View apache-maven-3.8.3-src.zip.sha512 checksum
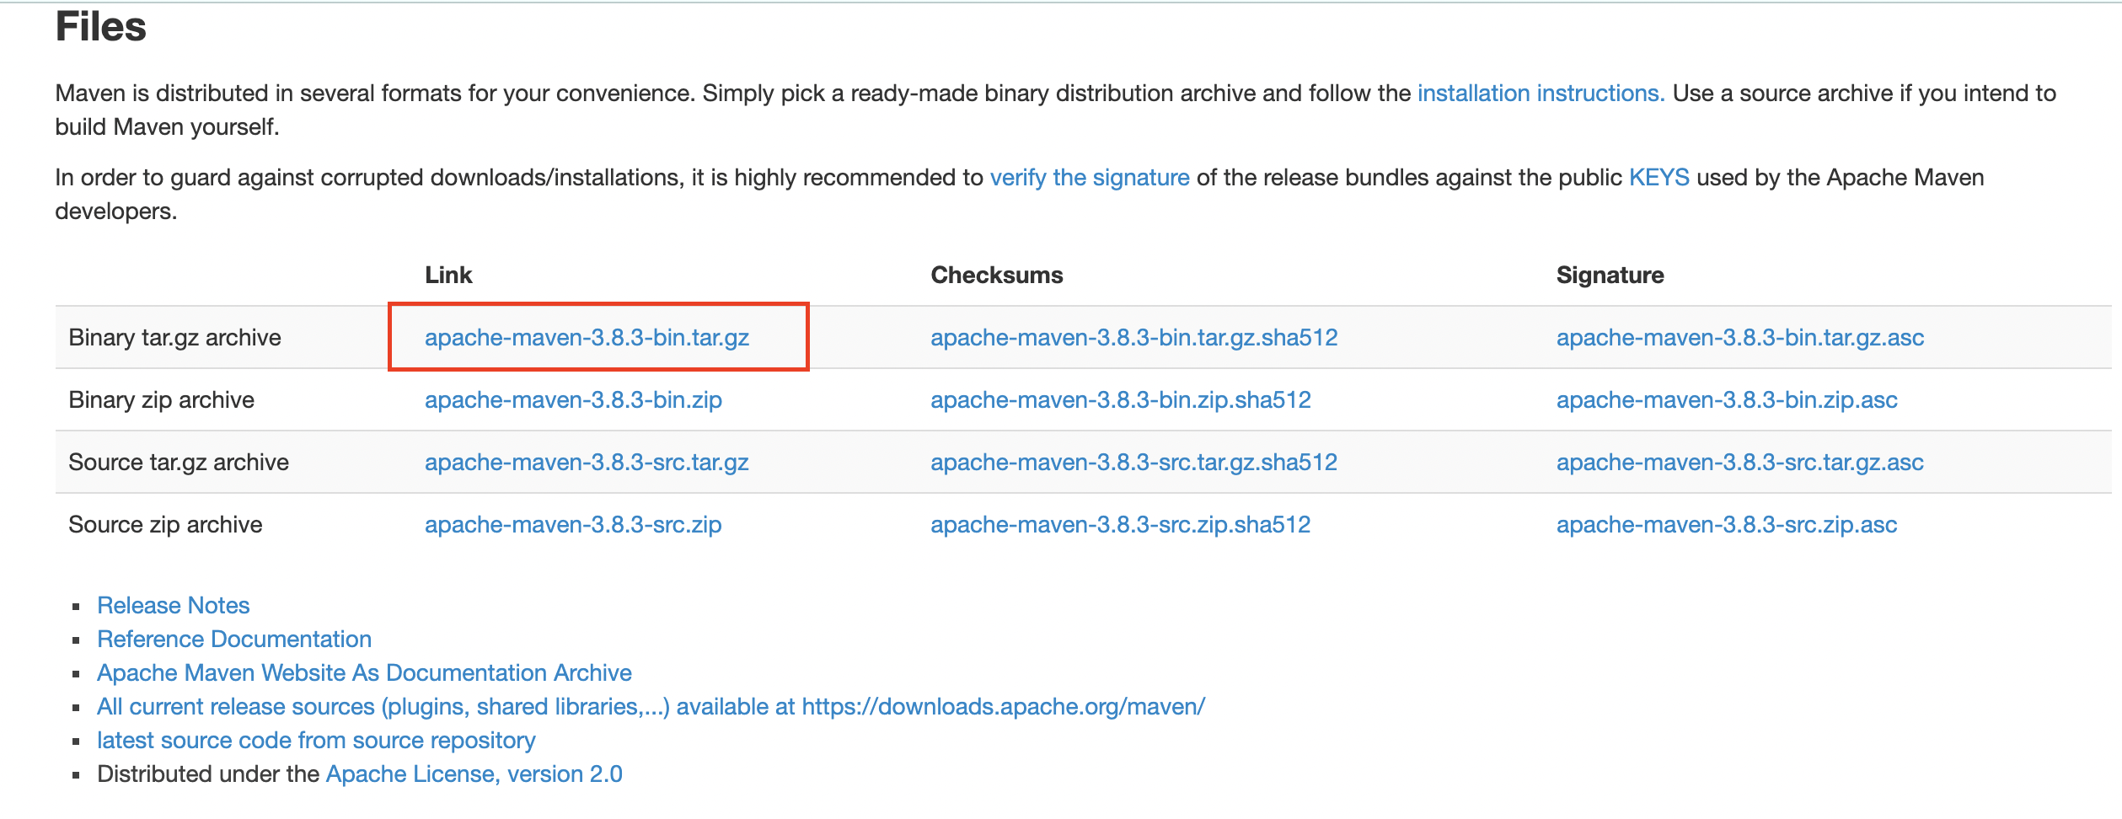 pos(1121,525)
